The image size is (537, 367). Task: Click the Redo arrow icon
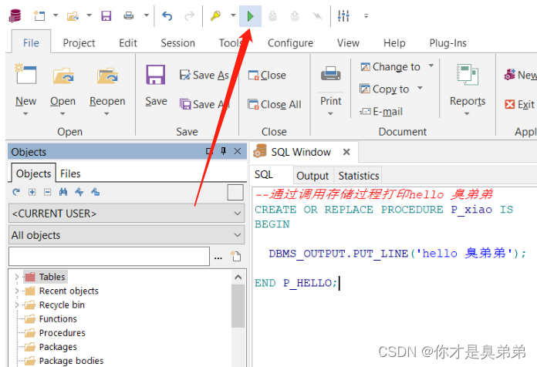[x=189, y=15]
